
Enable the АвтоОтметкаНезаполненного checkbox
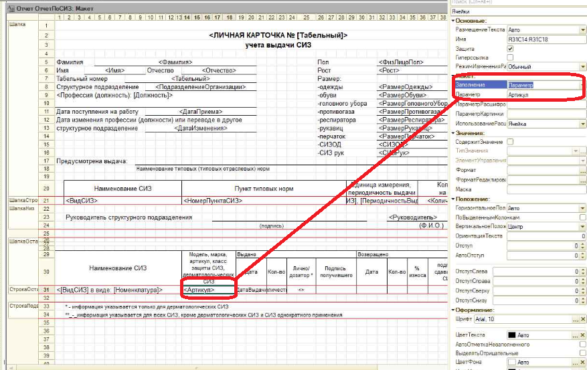(582, 344)
